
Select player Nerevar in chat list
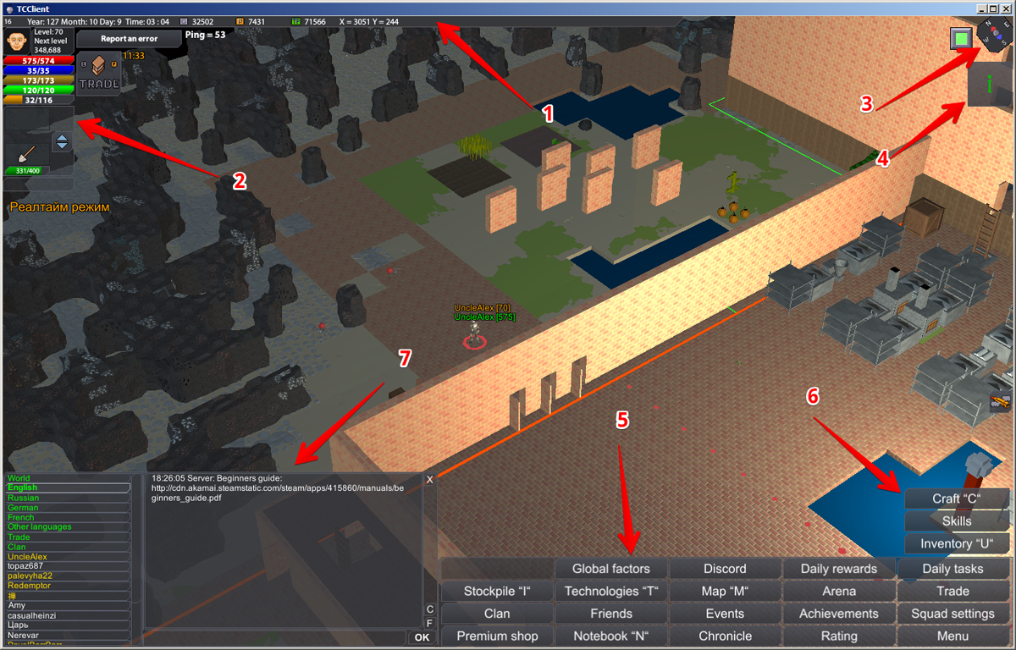[x=68, y=635]
